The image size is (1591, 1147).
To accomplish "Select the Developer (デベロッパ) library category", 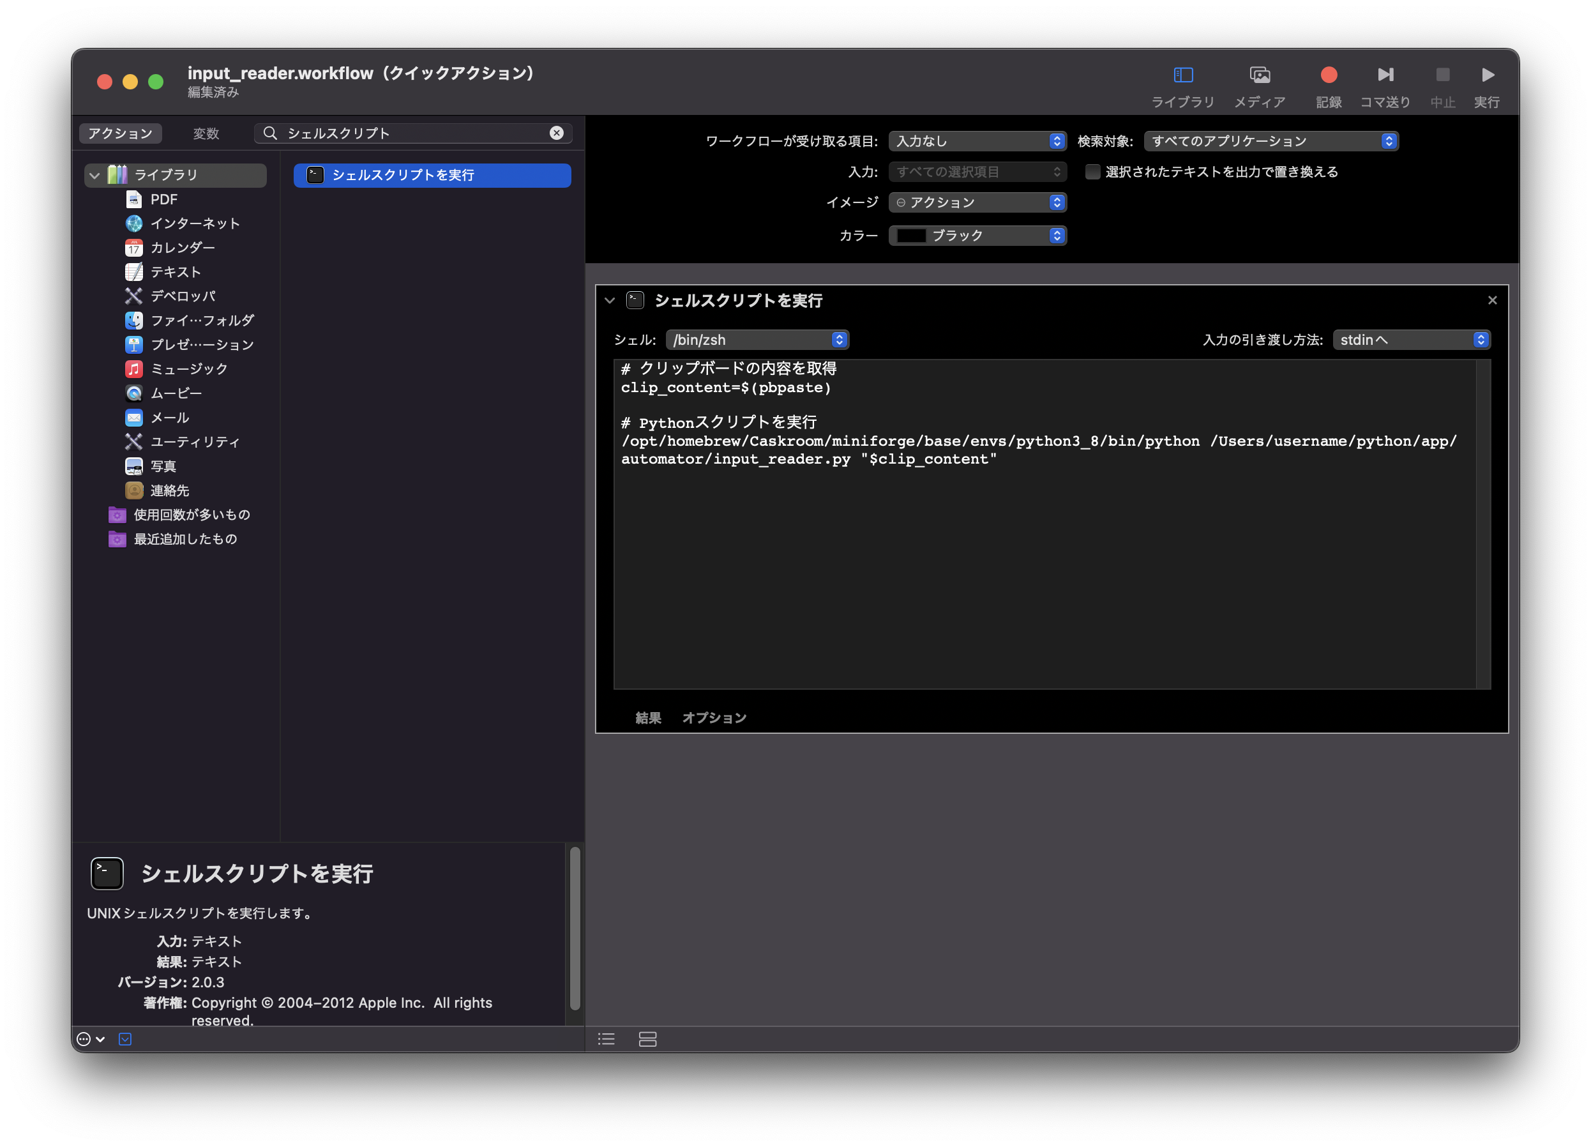I will (183, 296).
